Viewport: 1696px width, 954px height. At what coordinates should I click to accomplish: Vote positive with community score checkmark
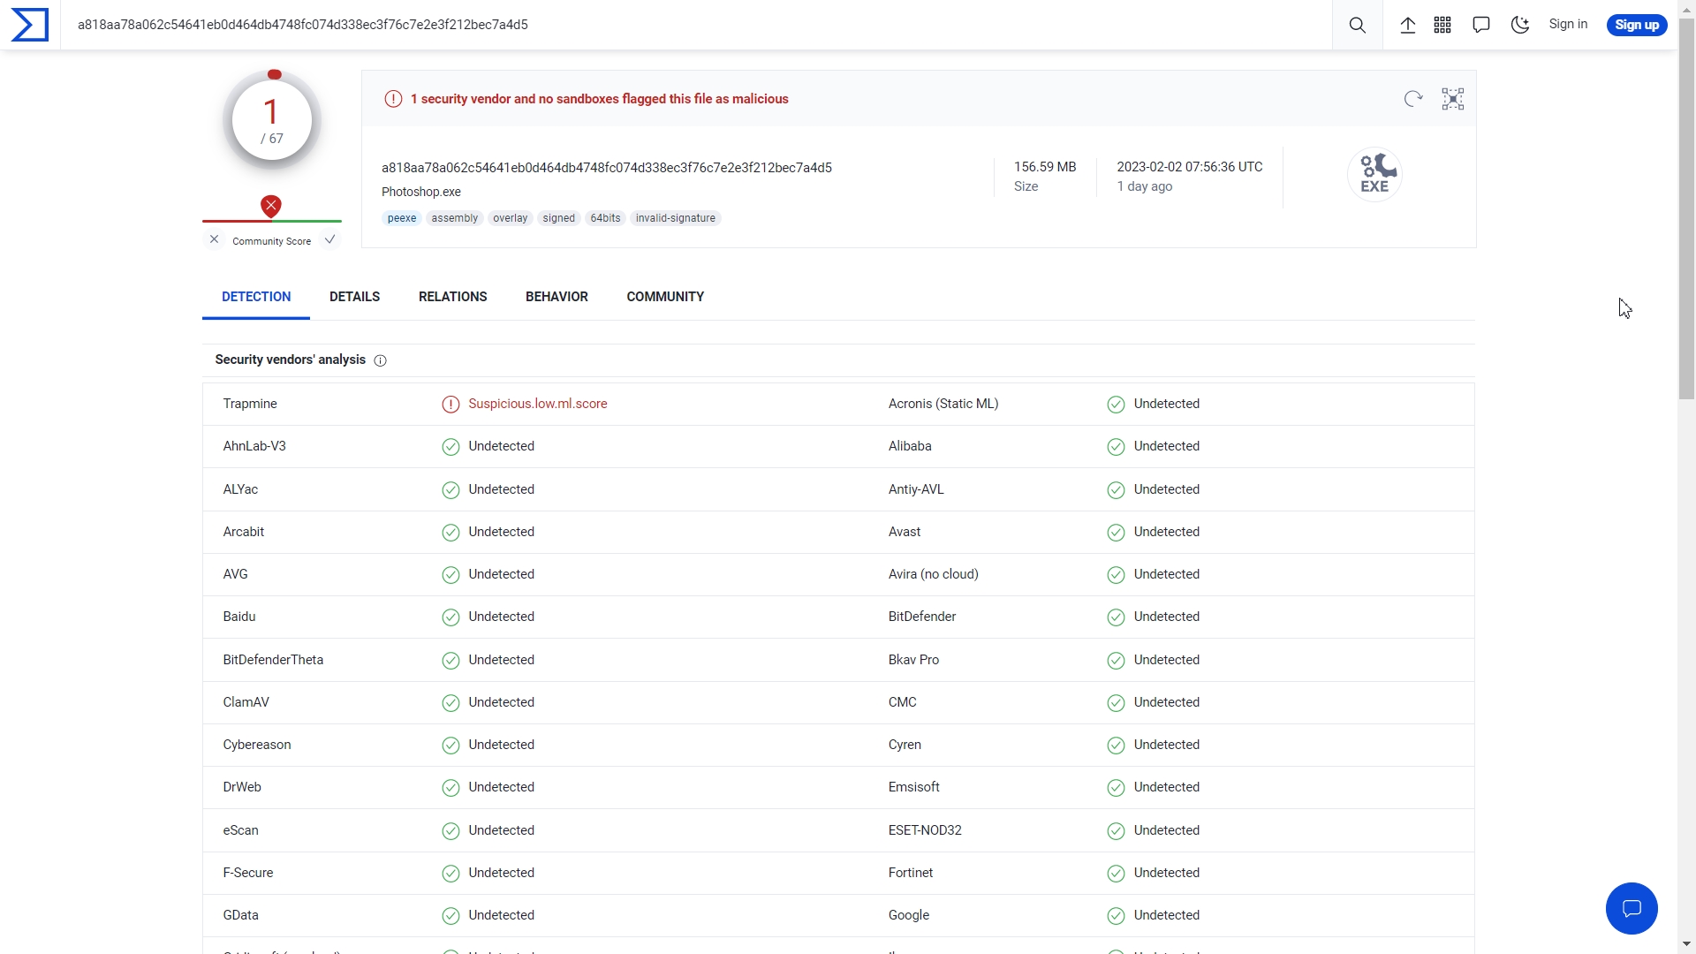(x=329, y=239)
